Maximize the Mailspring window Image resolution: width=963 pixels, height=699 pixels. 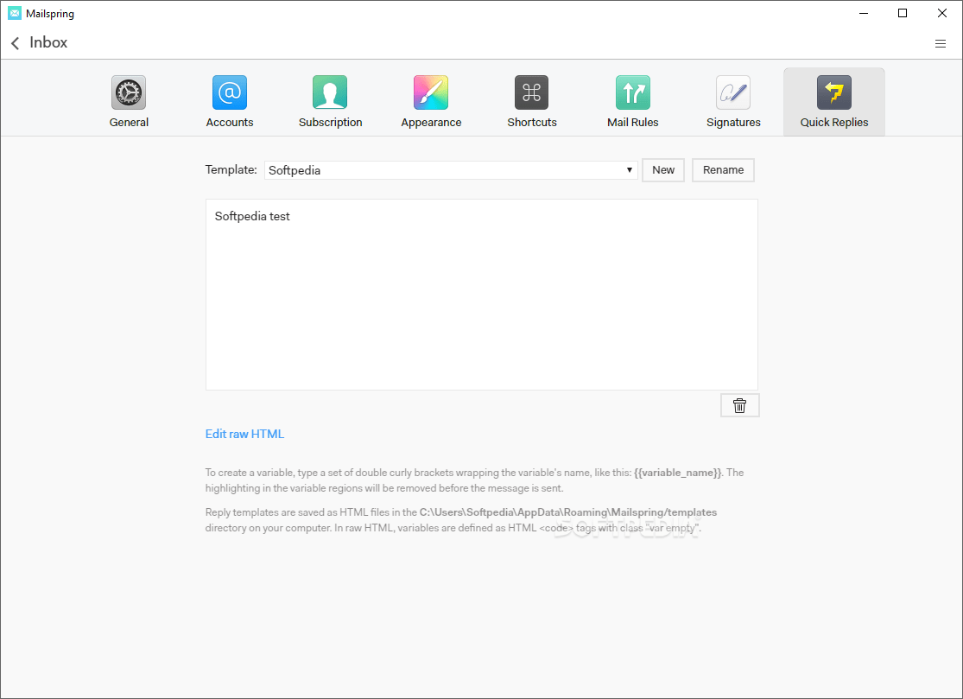coord(903,13)
